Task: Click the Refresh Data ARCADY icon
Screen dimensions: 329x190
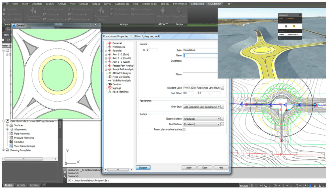Action: pyautogui.click(x=163, y=11)
